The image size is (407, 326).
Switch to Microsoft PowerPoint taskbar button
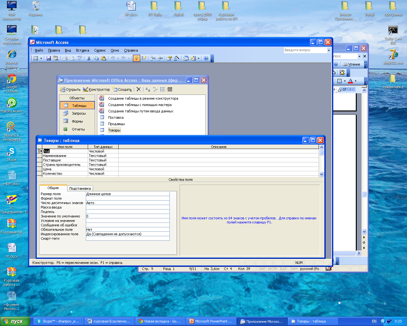pyautogui.click(x=211, y=321)
